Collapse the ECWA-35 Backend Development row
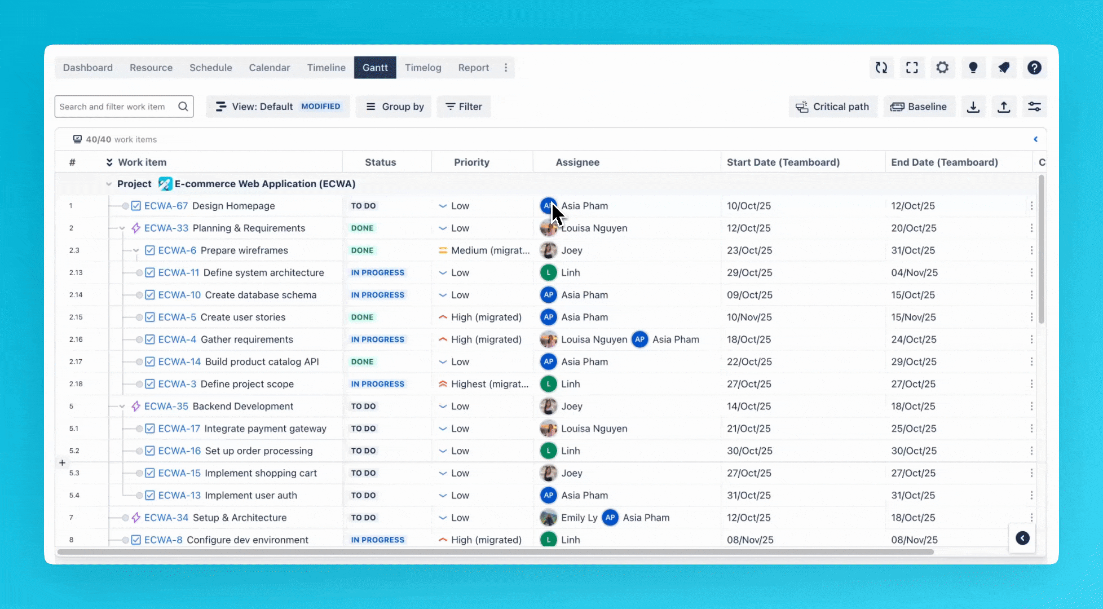Viewport: 1103px width, 609px height. tap(122, 407)
